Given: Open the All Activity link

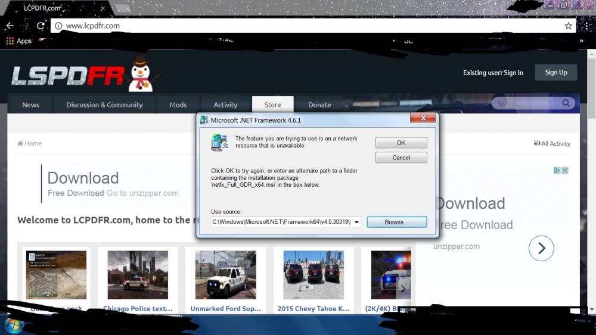Looking at the screenshot, I should point(552,143).
